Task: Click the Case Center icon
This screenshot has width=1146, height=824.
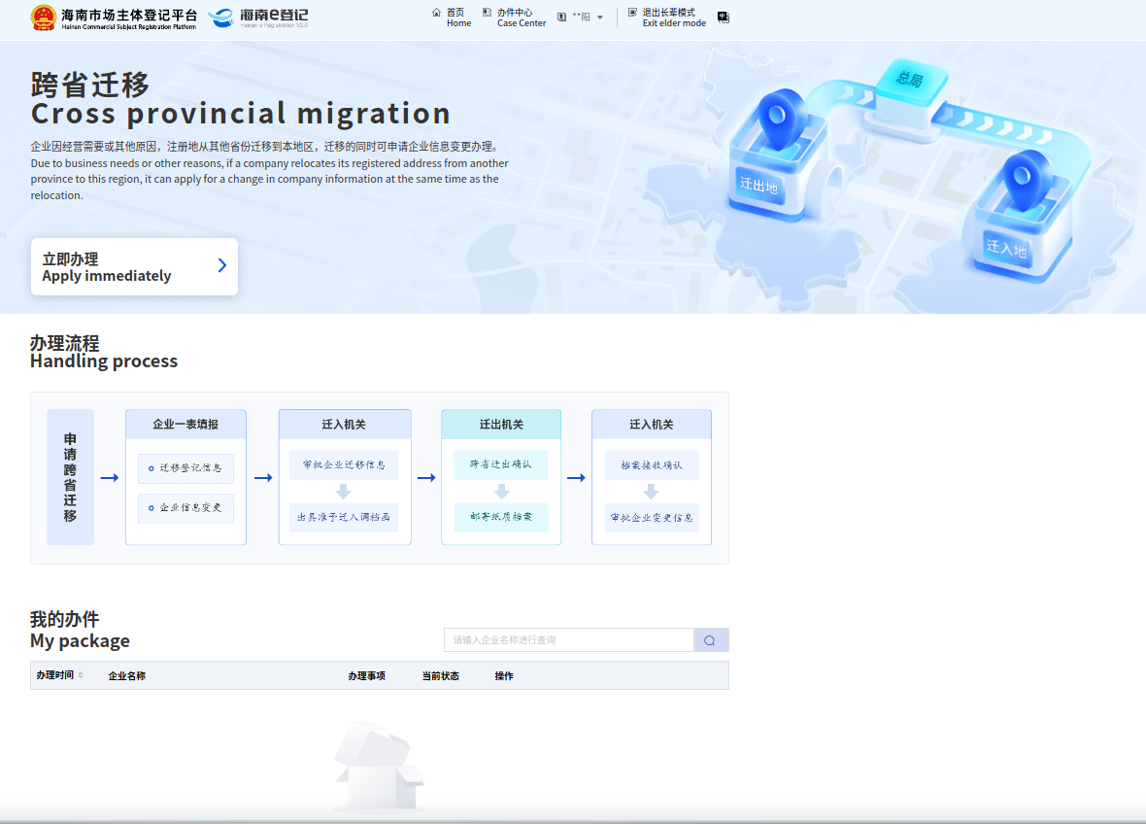Action: (x=487, y=13)
